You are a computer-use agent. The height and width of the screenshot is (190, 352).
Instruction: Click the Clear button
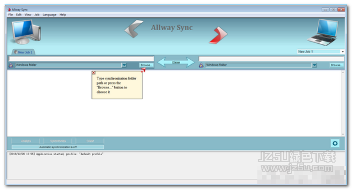[90, 141]
